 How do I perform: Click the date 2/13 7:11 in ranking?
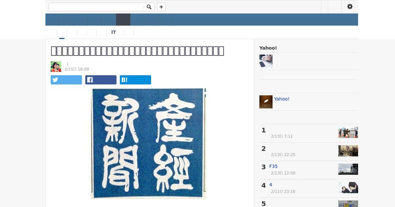[282, 136]
